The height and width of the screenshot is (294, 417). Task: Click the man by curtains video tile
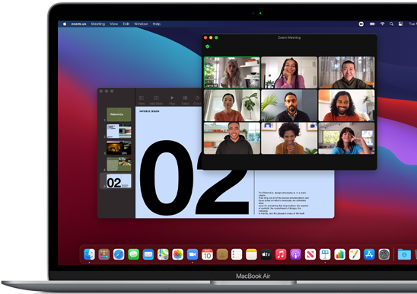pyautogui.click(x=346, y=72)
